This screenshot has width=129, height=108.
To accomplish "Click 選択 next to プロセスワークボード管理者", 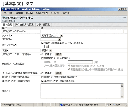I will tap(59, 54).
